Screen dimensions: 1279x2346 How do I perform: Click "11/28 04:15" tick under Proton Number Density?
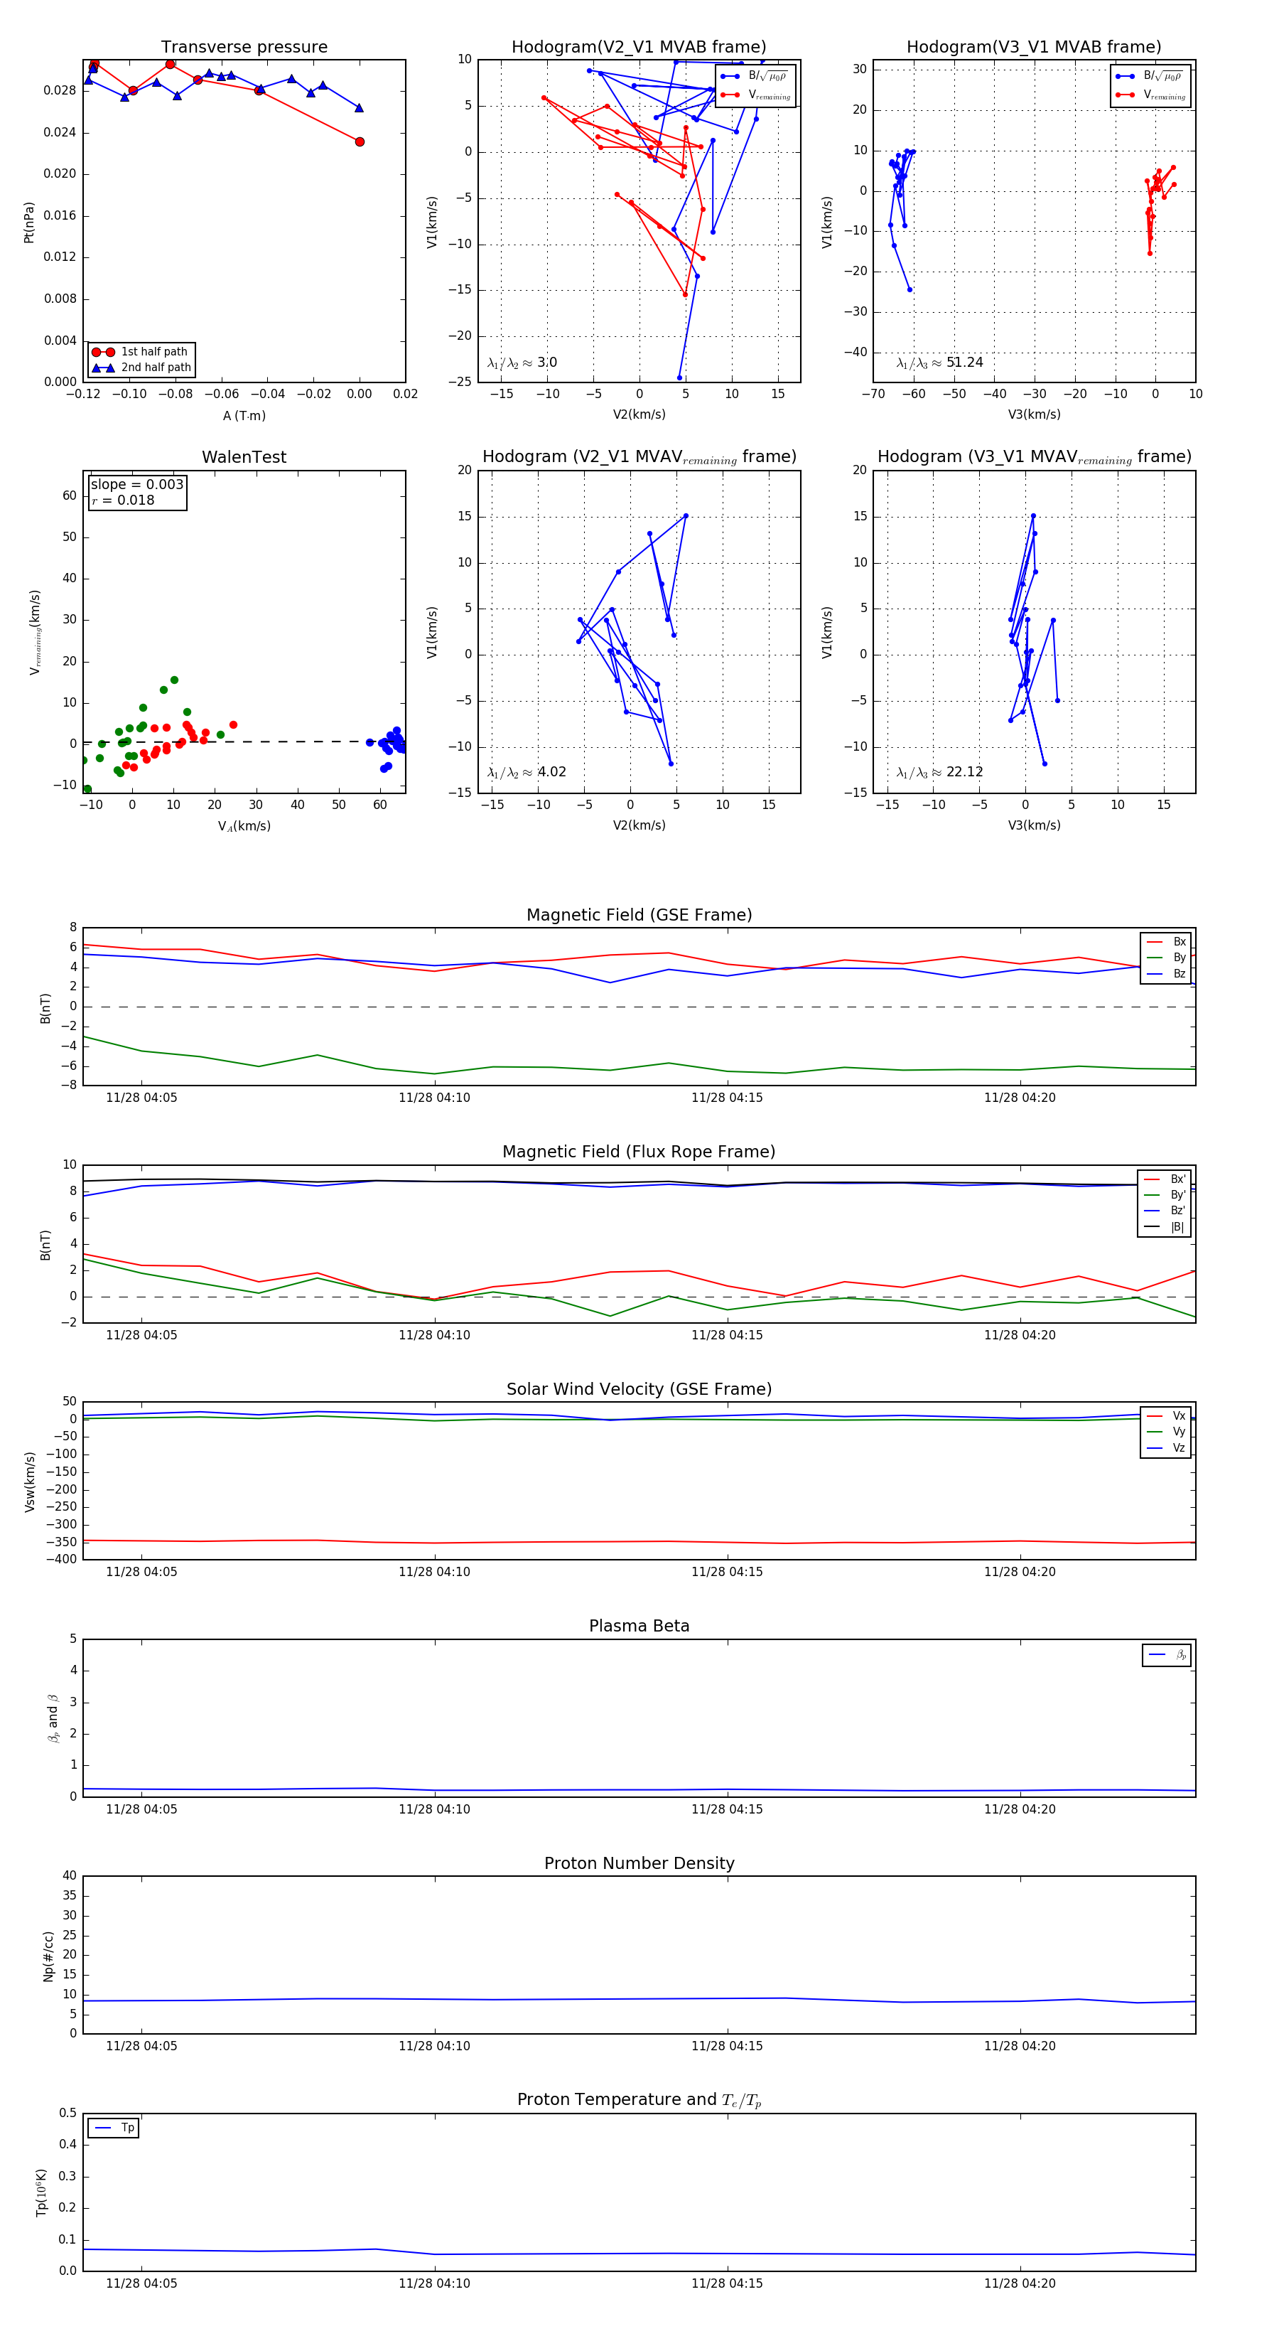point(728,2047)
